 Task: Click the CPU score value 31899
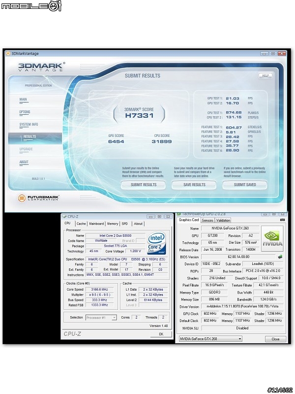coord(162,141)
